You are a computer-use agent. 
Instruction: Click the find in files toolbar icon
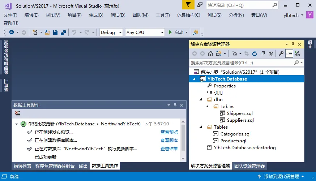point(196,33)
